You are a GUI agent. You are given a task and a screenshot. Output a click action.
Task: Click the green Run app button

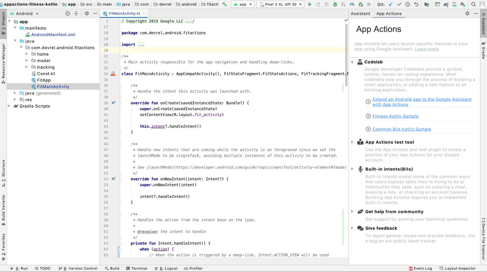310,5
